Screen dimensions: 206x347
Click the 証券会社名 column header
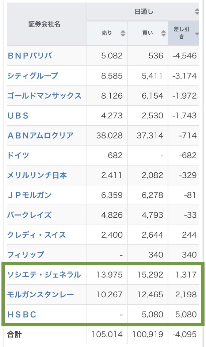click(x=44, y=24)
